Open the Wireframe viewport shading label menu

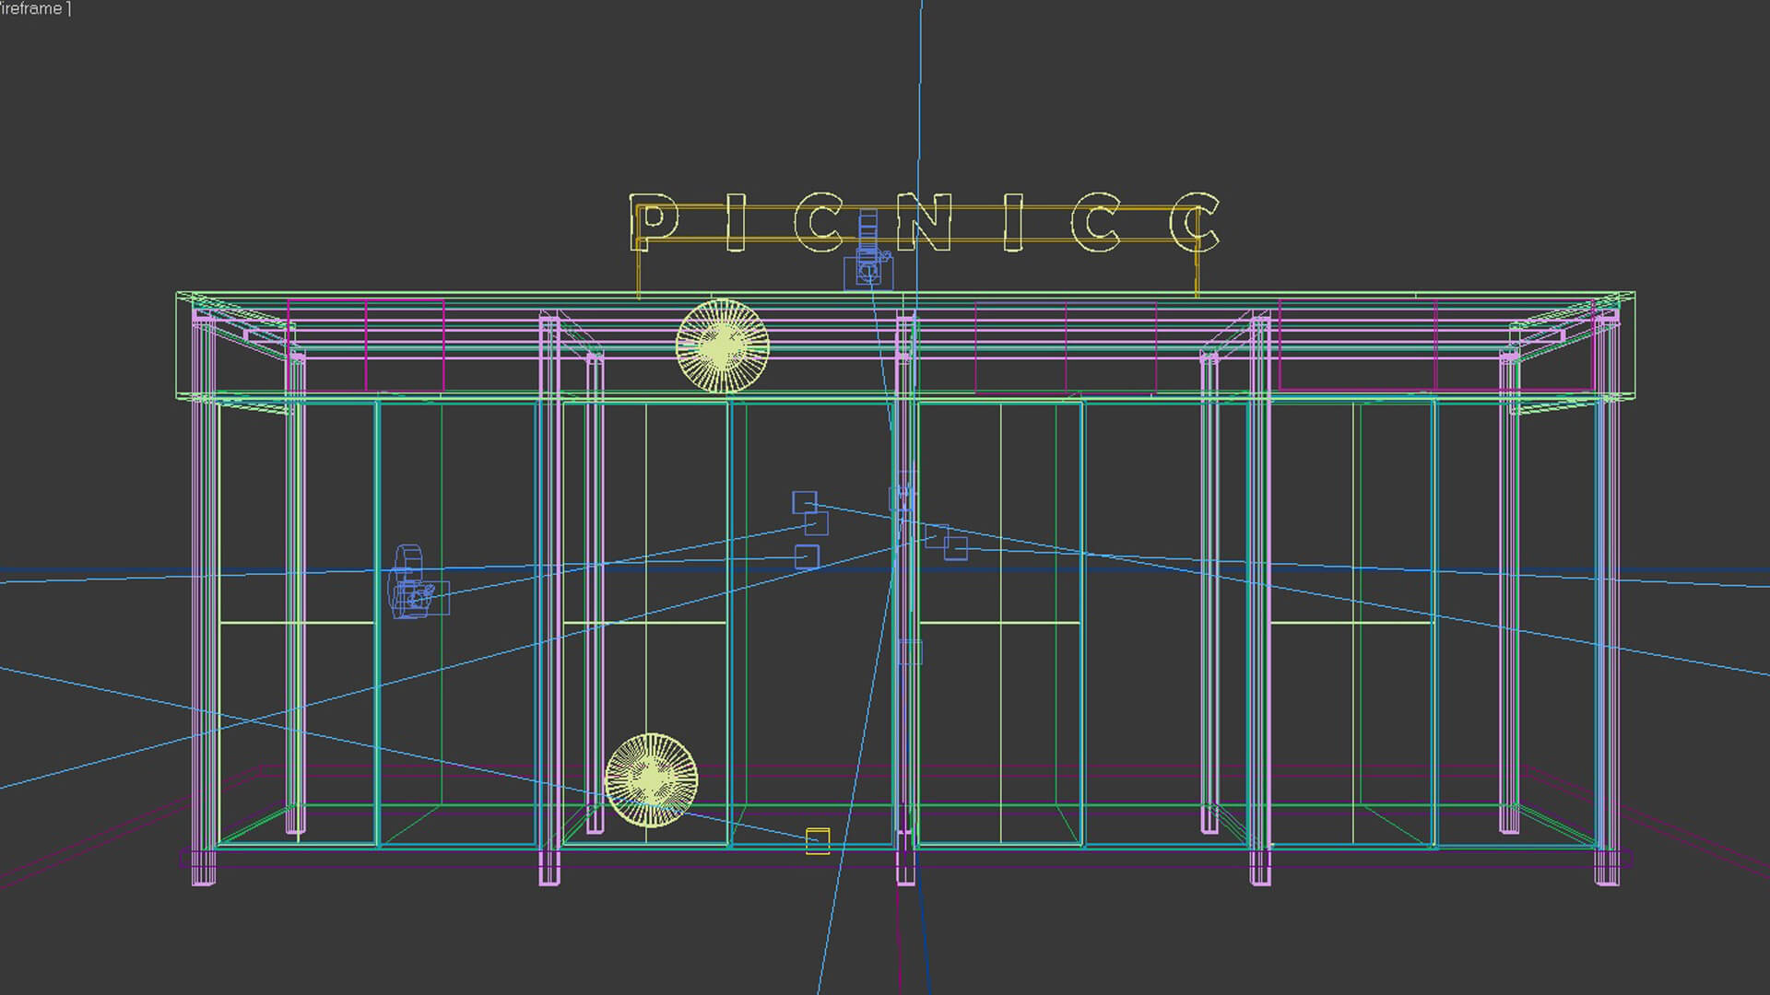34,8
